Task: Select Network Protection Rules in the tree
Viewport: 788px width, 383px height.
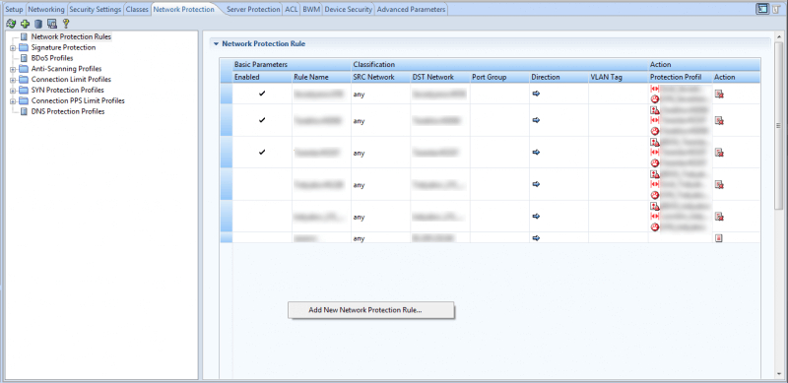Action: coord(71,36)
